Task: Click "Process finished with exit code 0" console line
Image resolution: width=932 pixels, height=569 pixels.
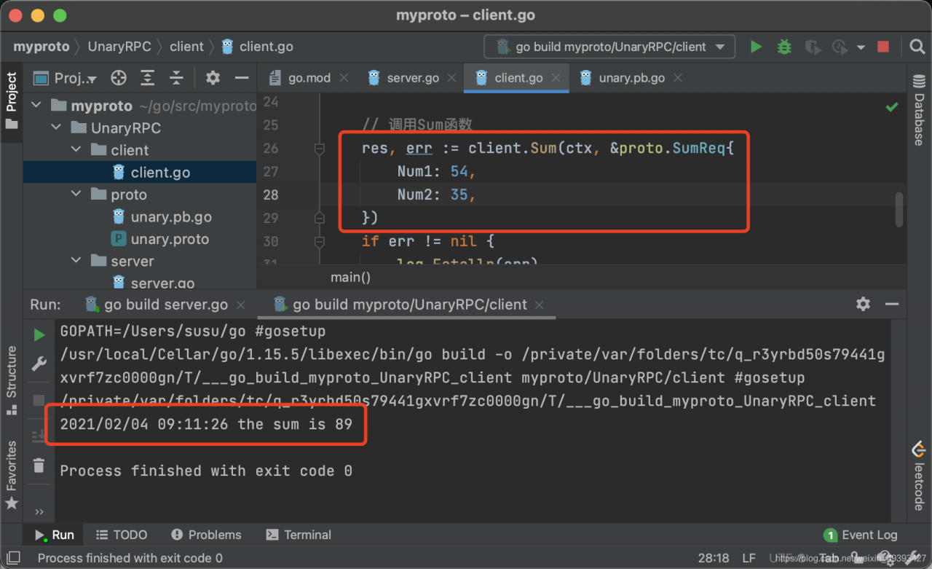Action: click(x=206, y=471)
